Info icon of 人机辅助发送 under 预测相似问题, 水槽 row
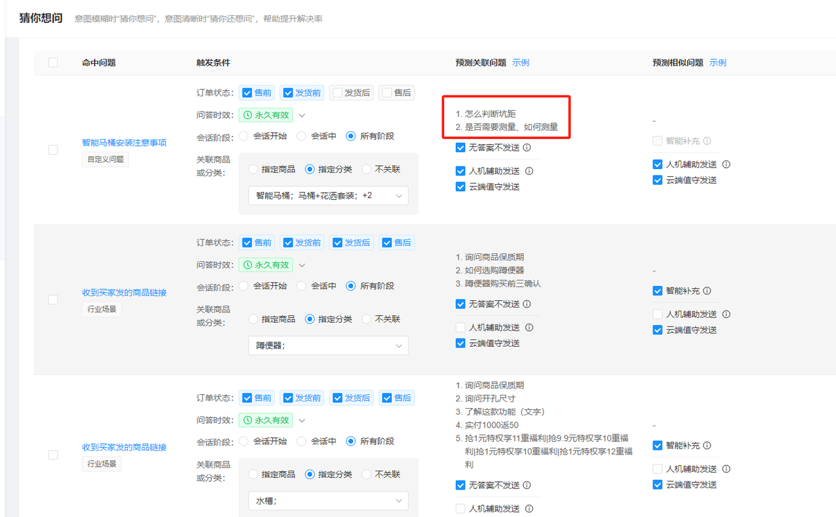Image resolution: width=836 pixels, height=517 pixels. click(x=726, y=469)
